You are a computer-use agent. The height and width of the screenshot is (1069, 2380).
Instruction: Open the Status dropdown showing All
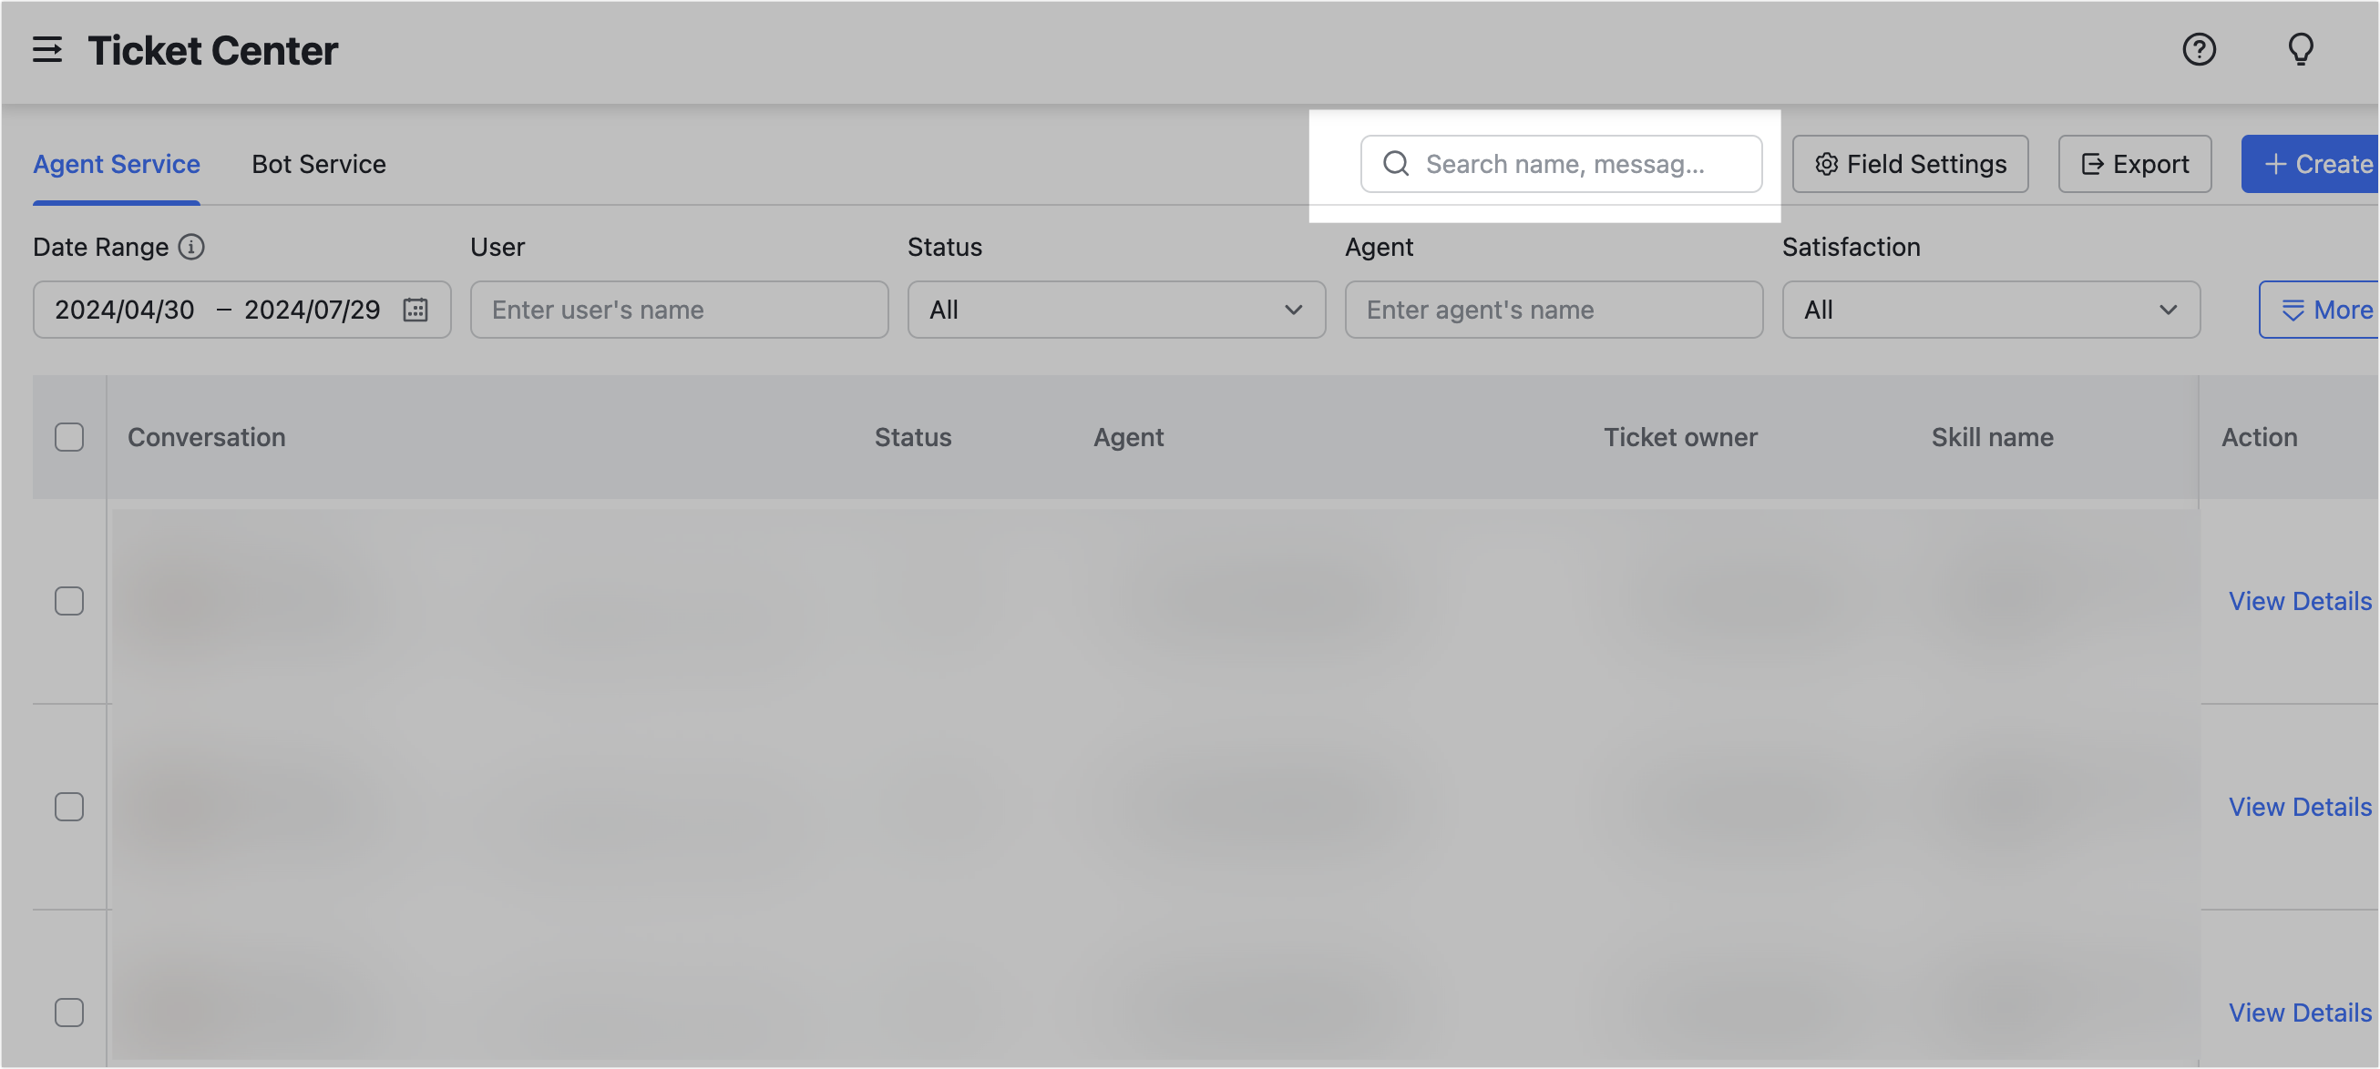click(x=1116, y=310)
